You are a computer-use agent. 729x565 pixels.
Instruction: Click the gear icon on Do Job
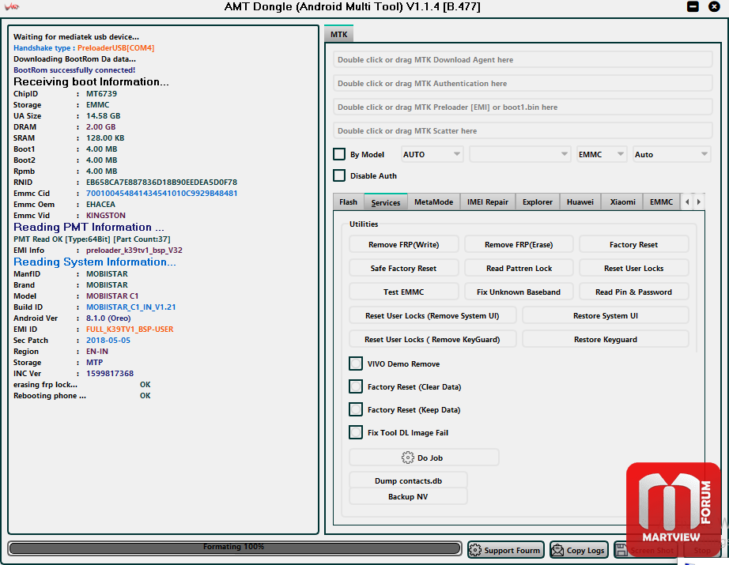(x=408, y=458)
